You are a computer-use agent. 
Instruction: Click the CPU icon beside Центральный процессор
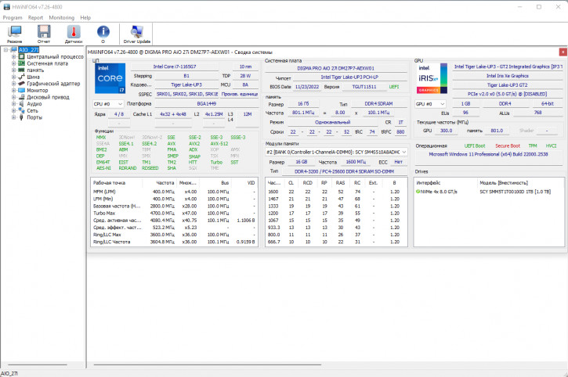click(x=21, y=56)
